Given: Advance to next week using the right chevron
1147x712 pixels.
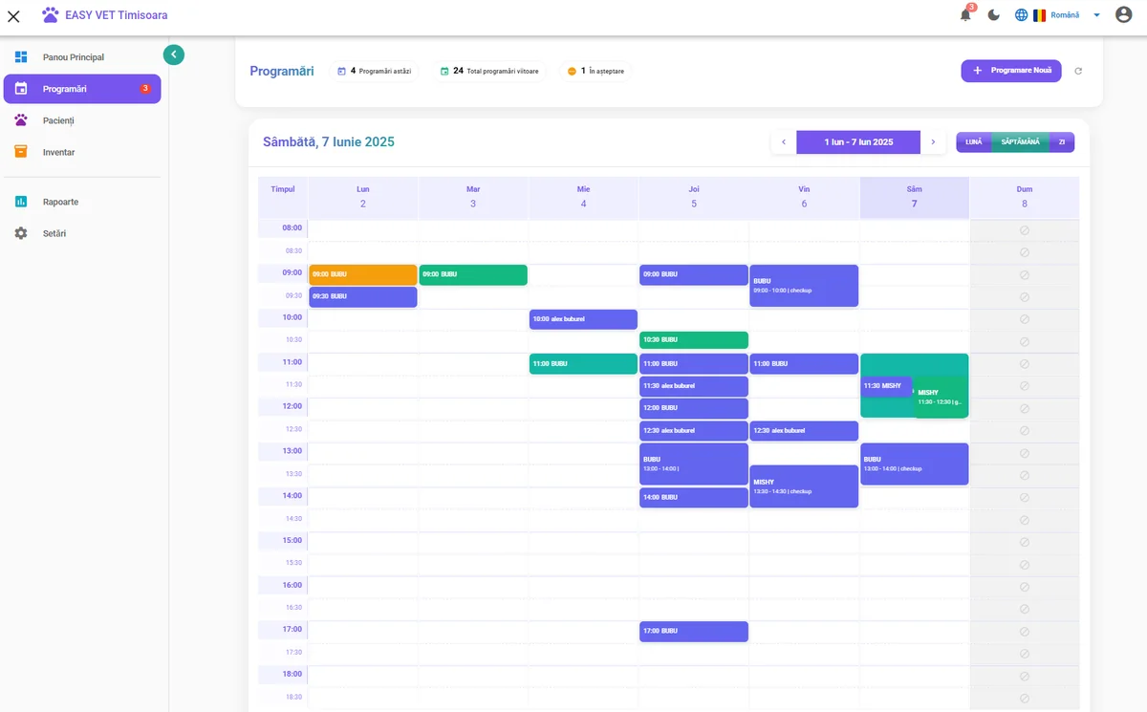Looking at the screenshot, I should [933, 141].
